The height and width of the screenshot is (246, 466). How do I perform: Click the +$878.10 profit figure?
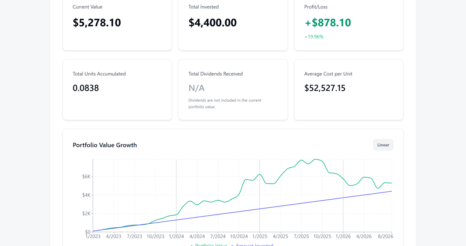point(328,23)
